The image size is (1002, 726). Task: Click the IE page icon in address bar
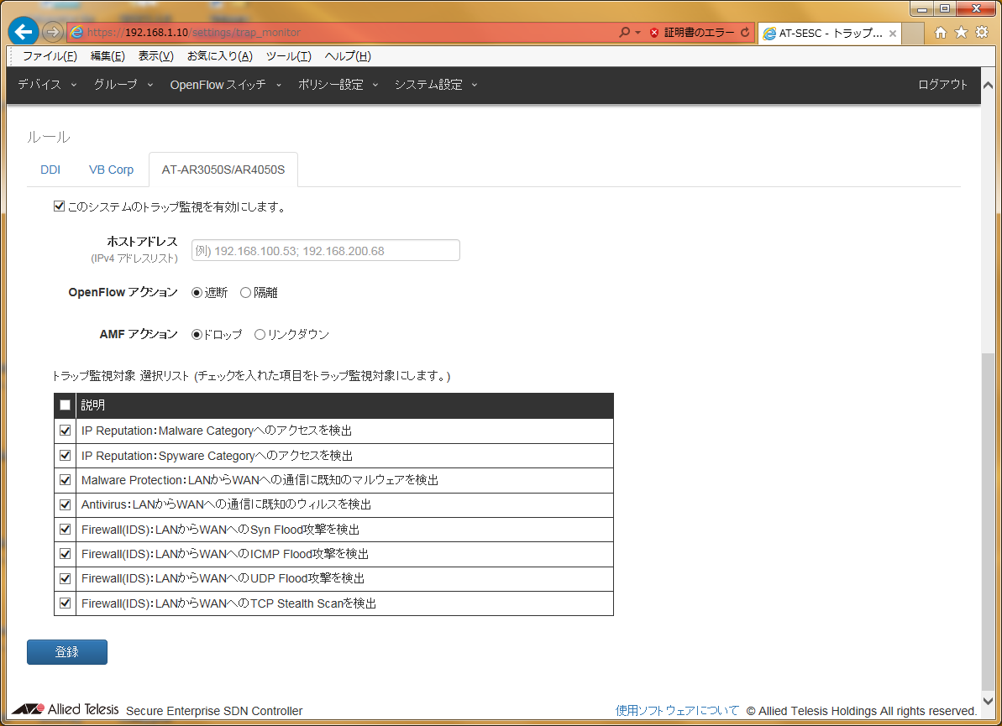76,32
